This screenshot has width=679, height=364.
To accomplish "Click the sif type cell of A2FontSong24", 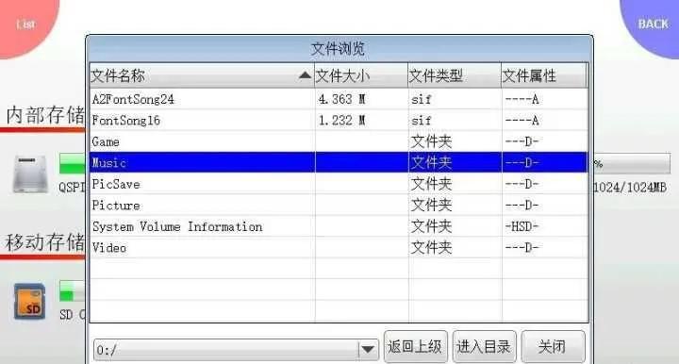I will 455,99.
